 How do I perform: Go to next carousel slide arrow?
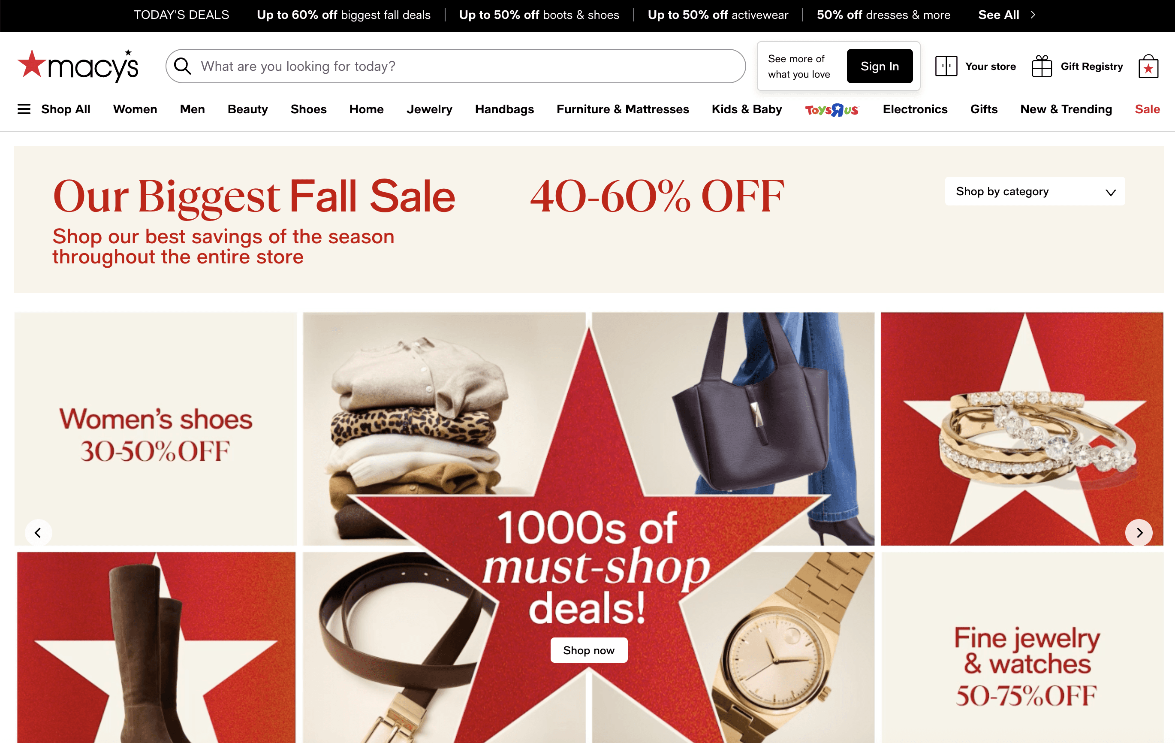click(x=1139, y=533)
